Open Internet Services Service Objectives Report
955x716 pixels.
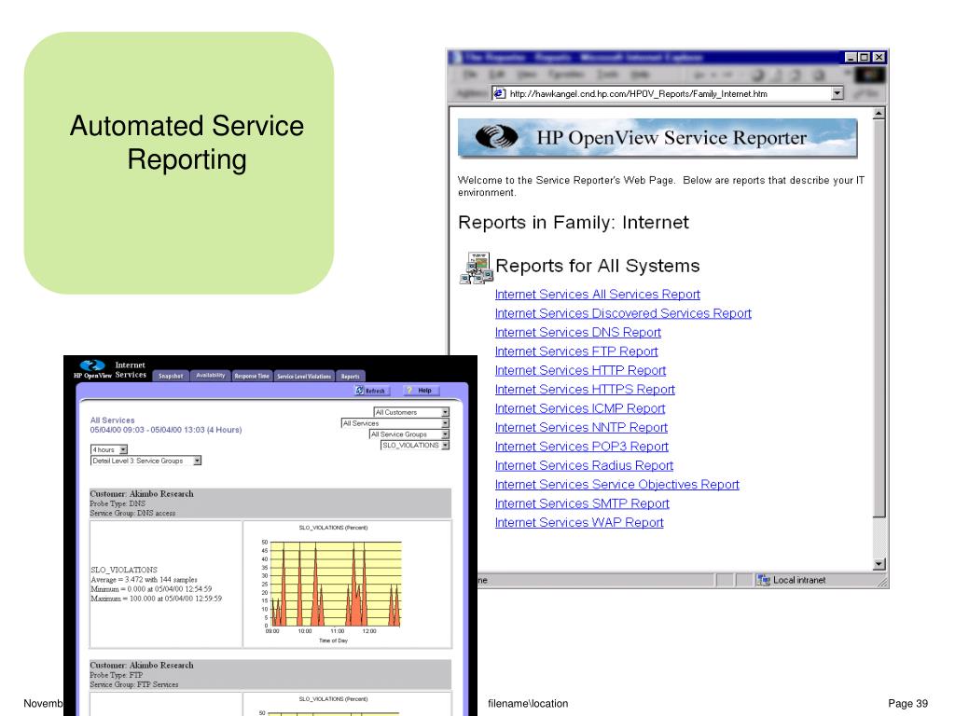click(617, 484)
